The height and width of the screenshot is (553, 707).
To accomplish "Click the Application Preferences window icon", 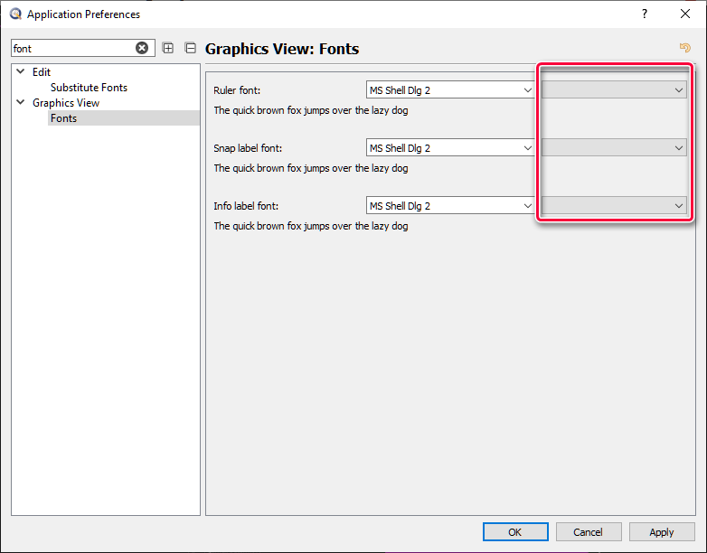I will (15, 14).
